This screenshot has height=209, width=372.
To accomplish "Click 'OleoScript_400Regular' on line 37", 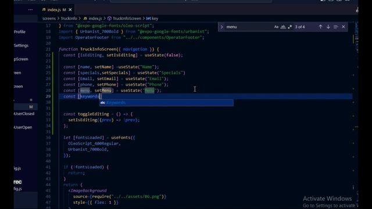I will pos(93,143).
